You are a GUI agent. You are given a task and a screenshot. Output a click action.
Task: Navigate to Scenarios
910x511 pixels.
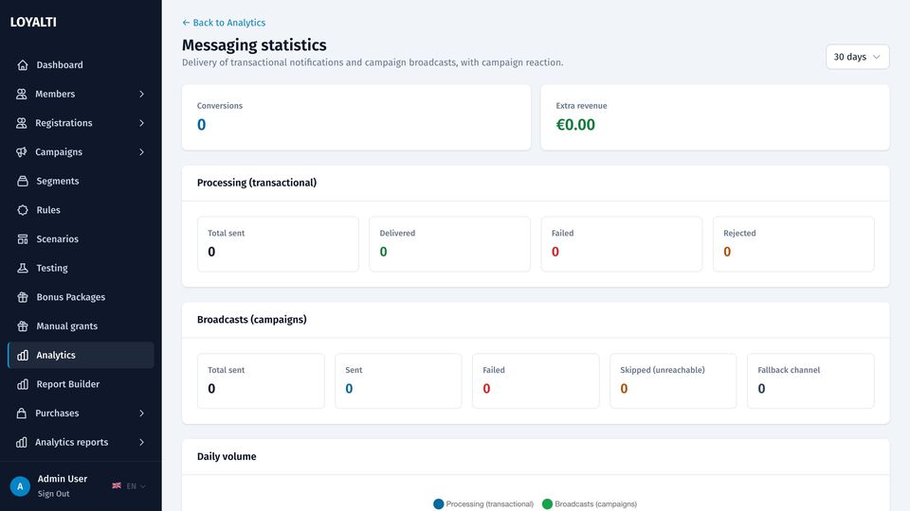(81, 238)
